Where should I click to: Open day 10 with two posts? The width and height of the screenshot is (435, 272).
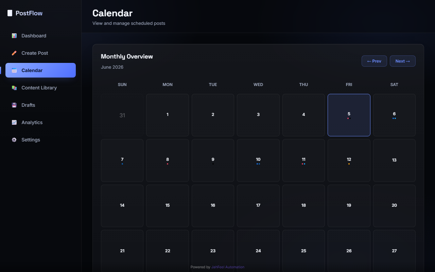[258, 160]
